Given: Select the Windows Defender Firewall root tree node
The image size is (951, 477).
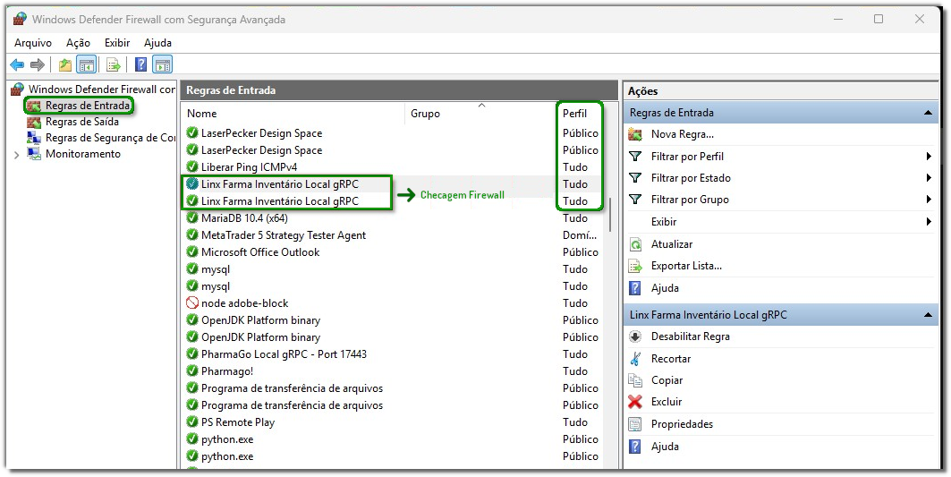Looking at the screenshot, I should [102, 89].
